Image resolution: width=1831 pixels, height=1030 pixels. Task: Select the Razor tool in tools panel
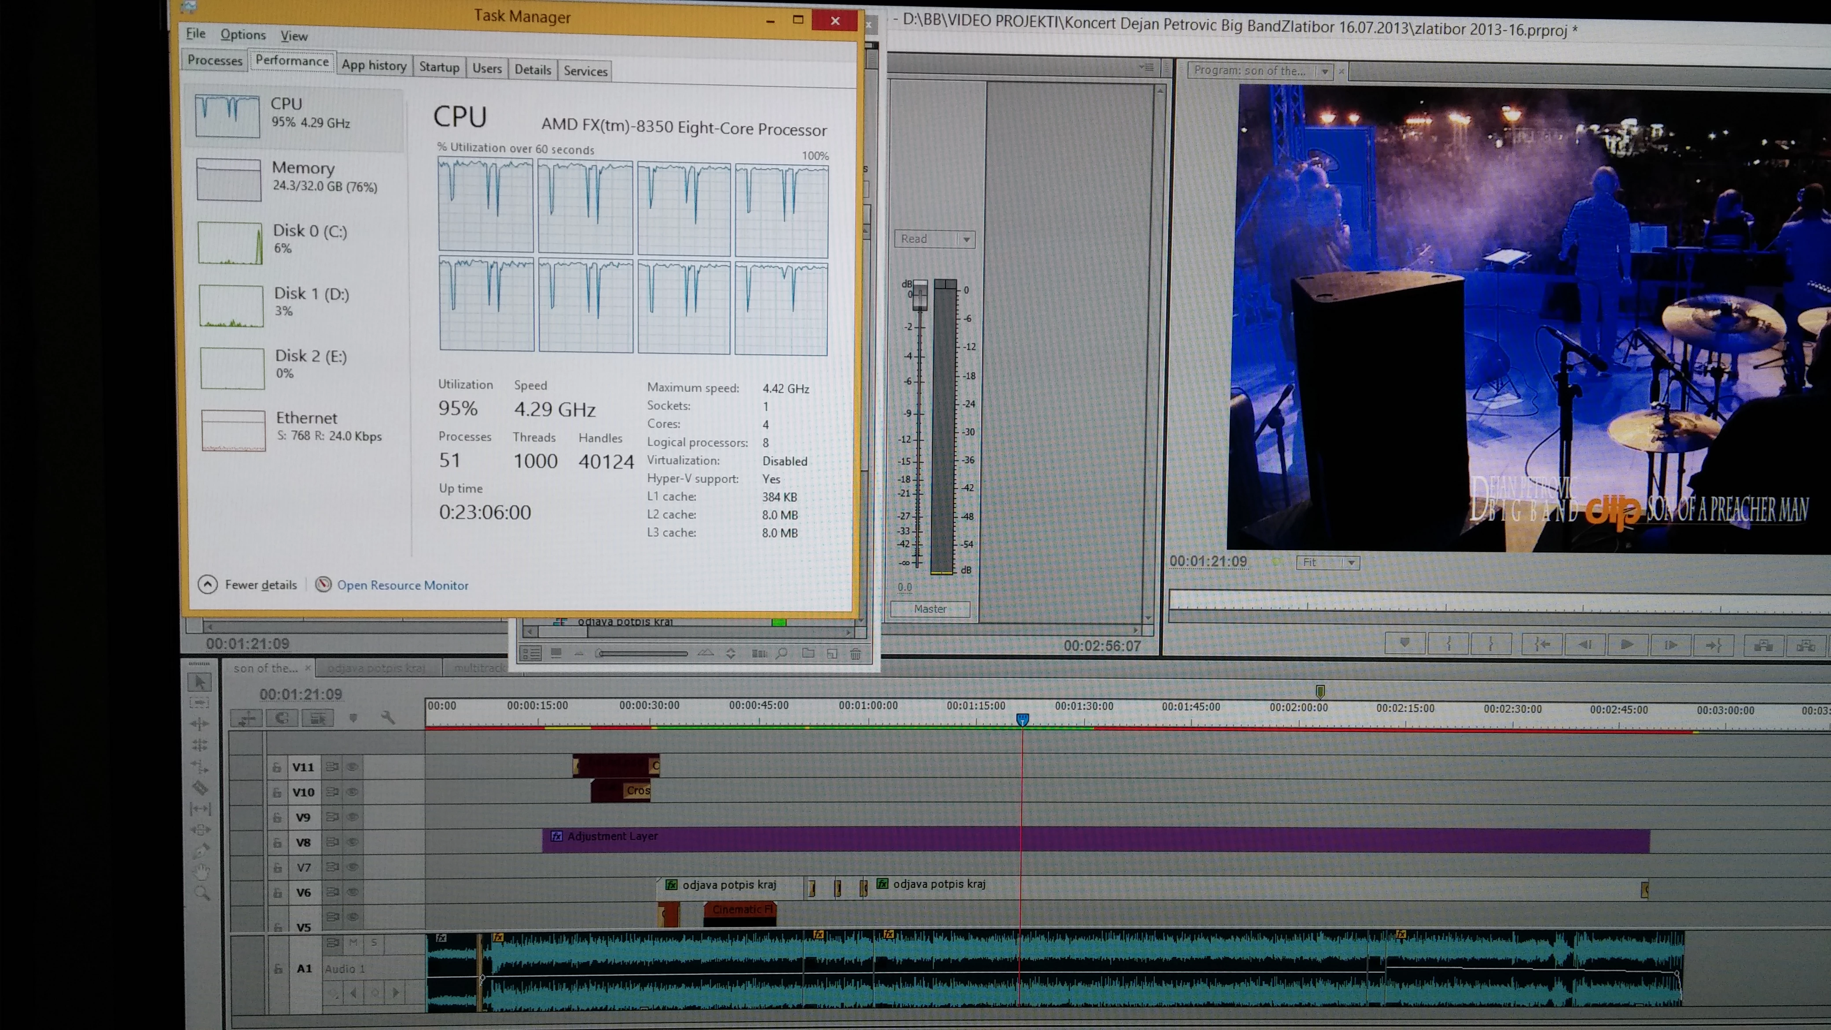click(200, 787)
